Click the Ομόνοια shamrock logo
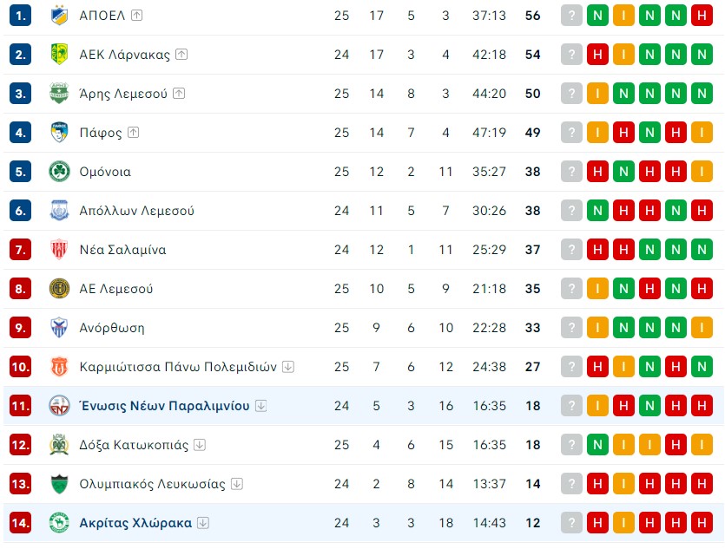Viewport: 725px width, 549px height. (x=59, y=172)
